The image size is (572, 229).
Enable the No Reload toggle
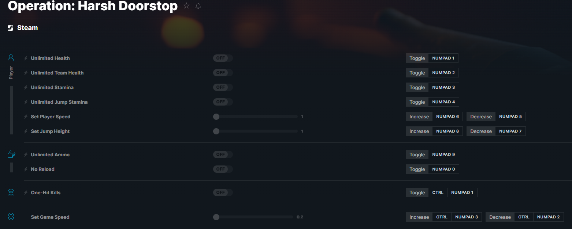point(223,169)
